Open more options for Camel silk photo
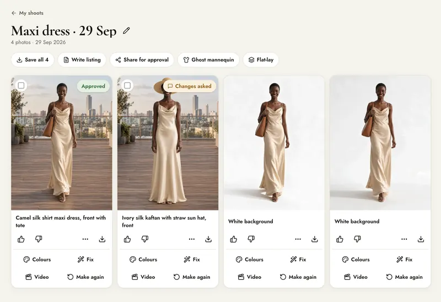This screenshot has height=302, width=441. pos(85,239)
